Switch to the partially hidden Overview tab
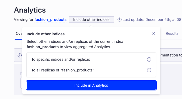182x99 pixels. pyautogui.click(x=19, y=33)
